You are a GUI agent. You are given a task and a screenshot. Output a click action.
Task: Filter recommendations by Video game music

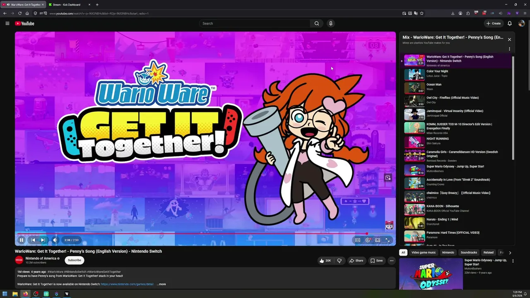click(424, 252)
